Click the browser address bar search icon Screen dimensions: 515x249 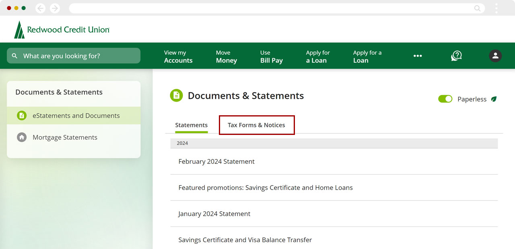[x=478, y=8]
